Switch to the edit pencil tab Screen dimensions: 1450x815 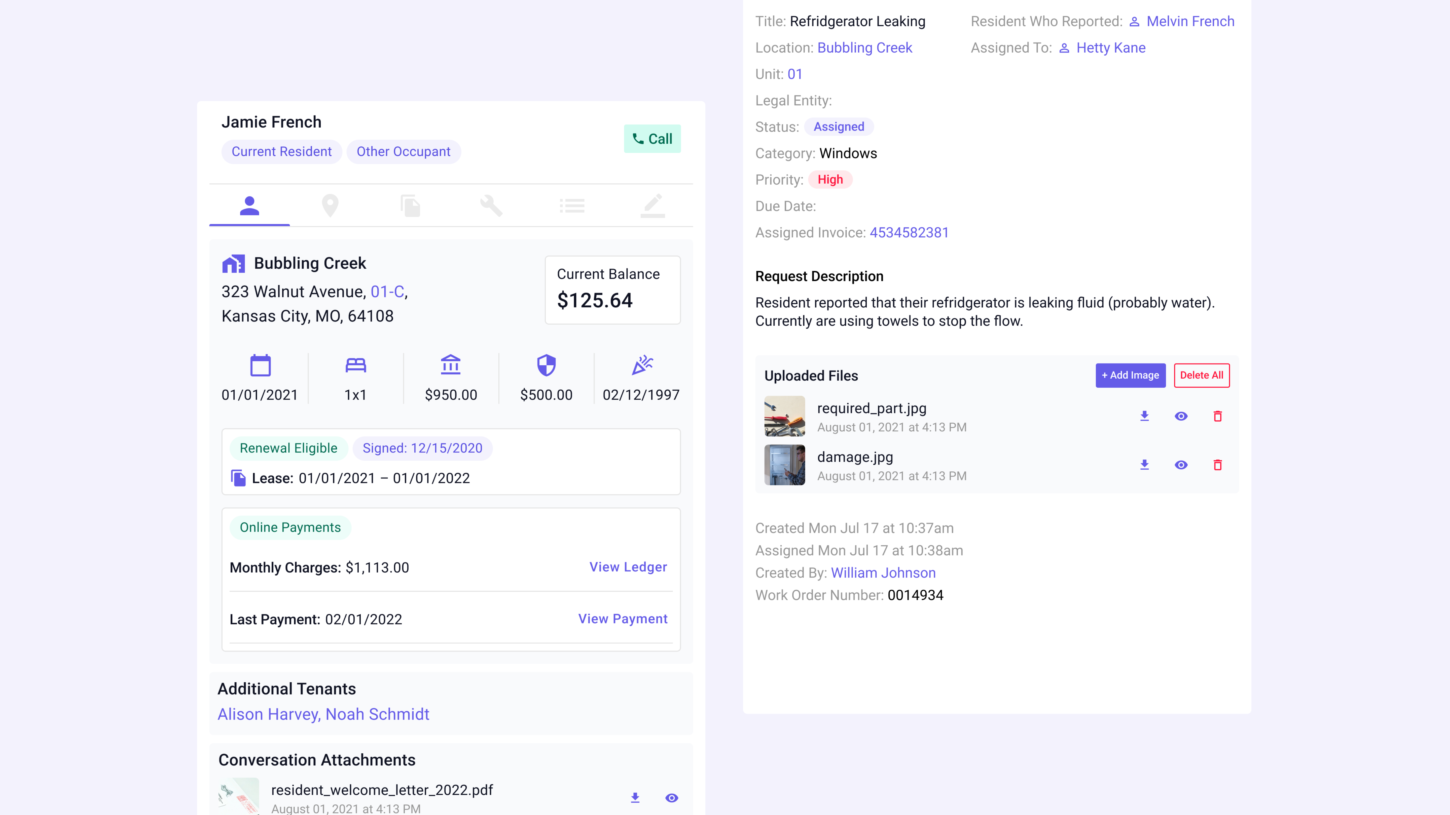coord(652,205)
